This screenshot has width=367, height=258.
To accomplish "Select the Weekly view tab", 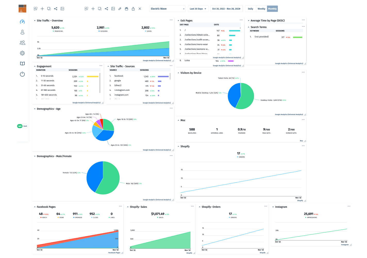I will tap(261, 9).
